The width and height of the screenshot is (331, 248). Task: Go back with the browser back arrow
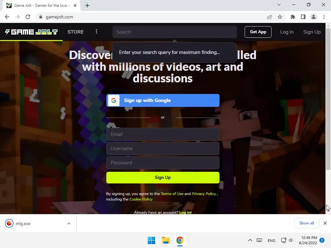7,17
